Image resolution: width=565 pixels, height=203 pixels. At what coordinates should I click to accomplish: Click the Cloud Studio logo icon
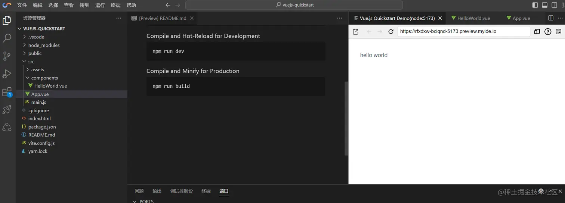(x=7, y=5)
